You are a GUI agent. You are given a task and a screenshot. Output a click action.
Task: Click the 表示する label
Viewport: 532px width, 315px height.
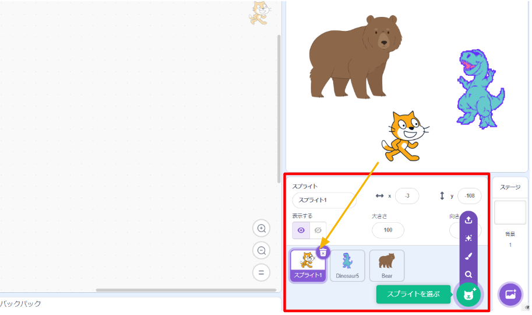tap(302, 216)
